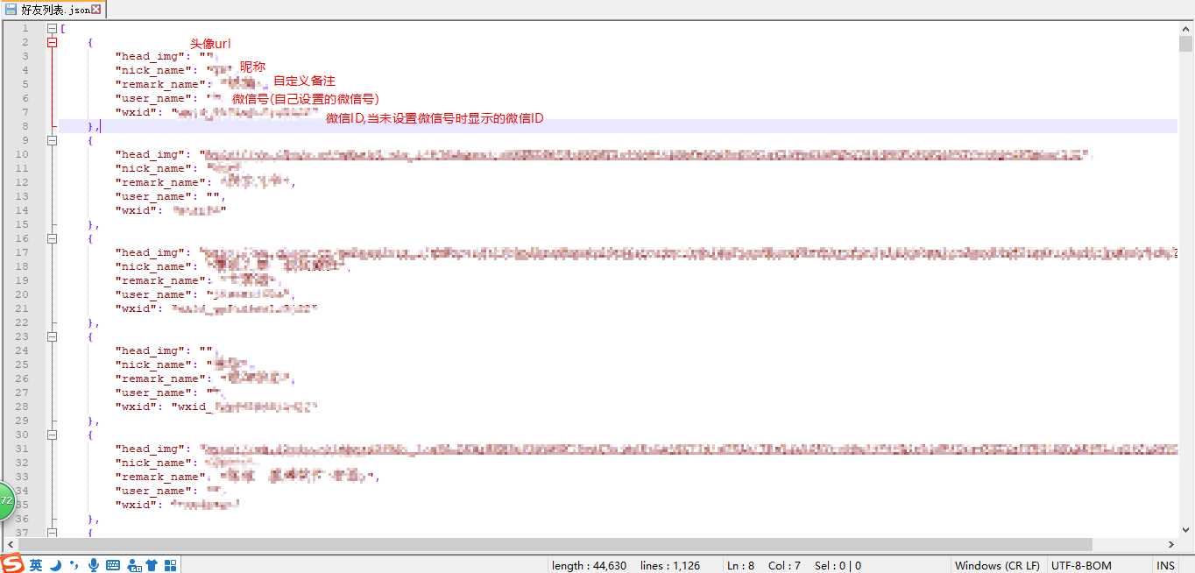Click line number 1 in the margin

pos(25,28)
